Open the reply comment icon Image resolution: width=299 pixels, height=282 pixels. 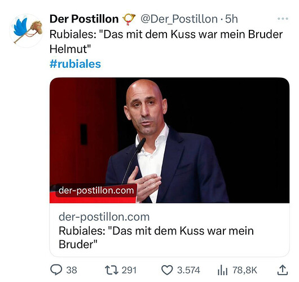tap(56, 270)
